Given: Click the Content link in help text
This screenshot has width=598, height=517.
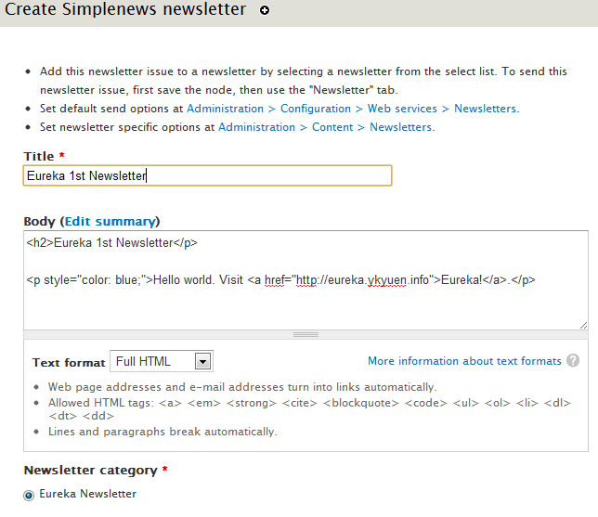Looking at the screenshot, I should [x=332, y=127].
